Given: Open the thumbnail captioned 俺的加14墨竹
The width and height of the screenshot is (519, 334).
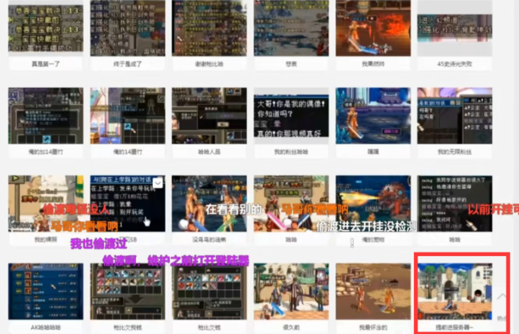Looking at the screenshot, I should click(x=45, y=116).
